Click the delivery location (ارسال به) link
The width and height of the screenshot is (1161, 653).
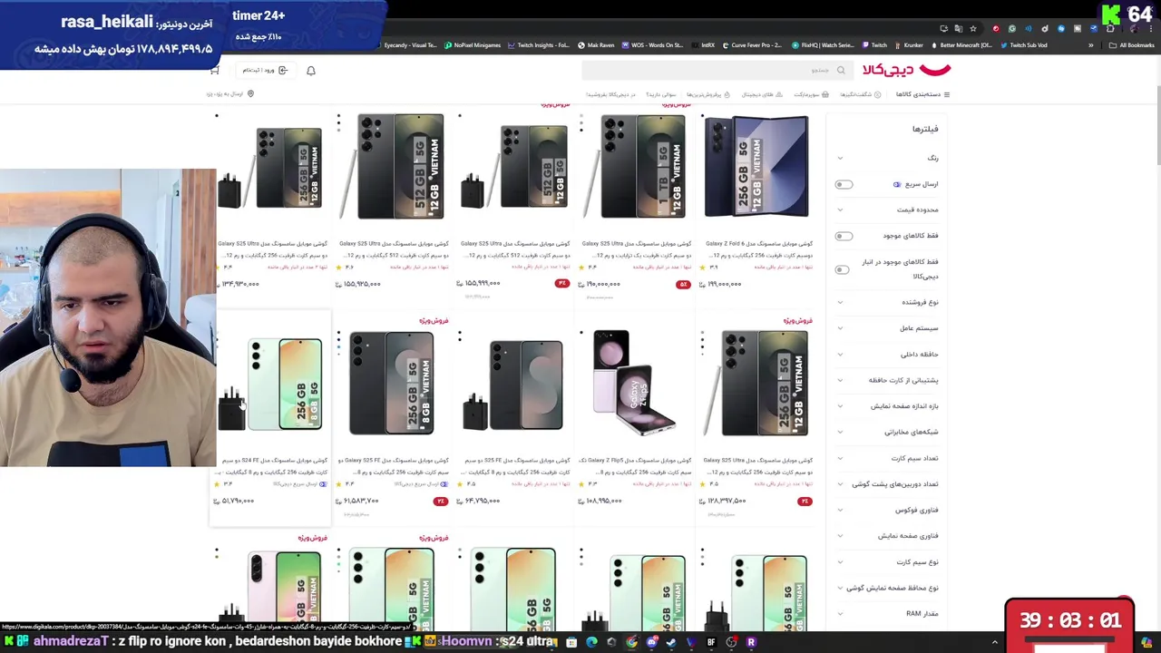tap(230, 93)
